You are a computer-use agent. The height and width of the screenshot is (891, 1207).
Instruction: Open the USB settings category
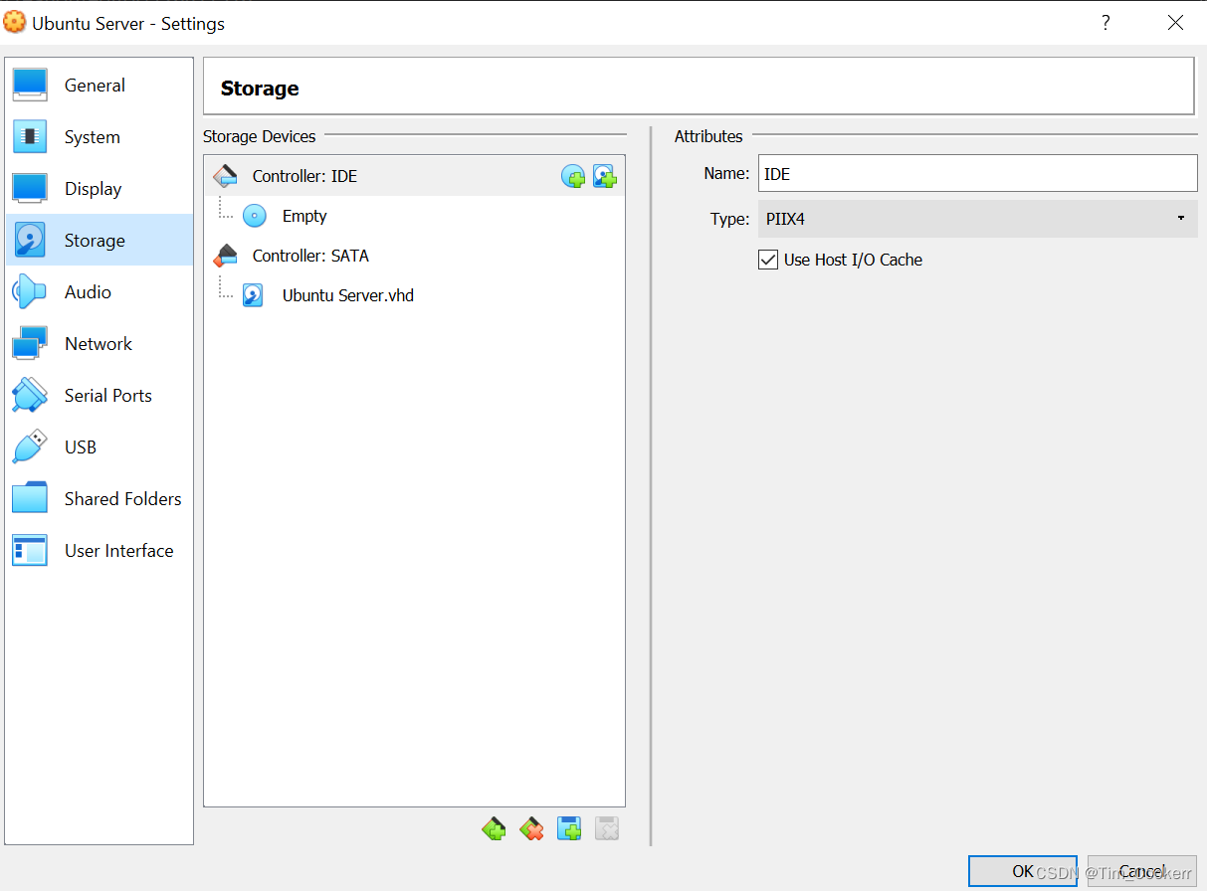tap(100, 447)
